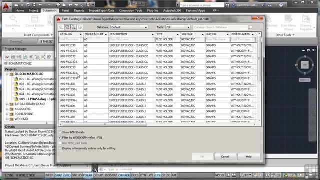The image size is (320, 180).
Task: Click the refresh icon in Project Manager toolbar
Action: coord(25,57)
